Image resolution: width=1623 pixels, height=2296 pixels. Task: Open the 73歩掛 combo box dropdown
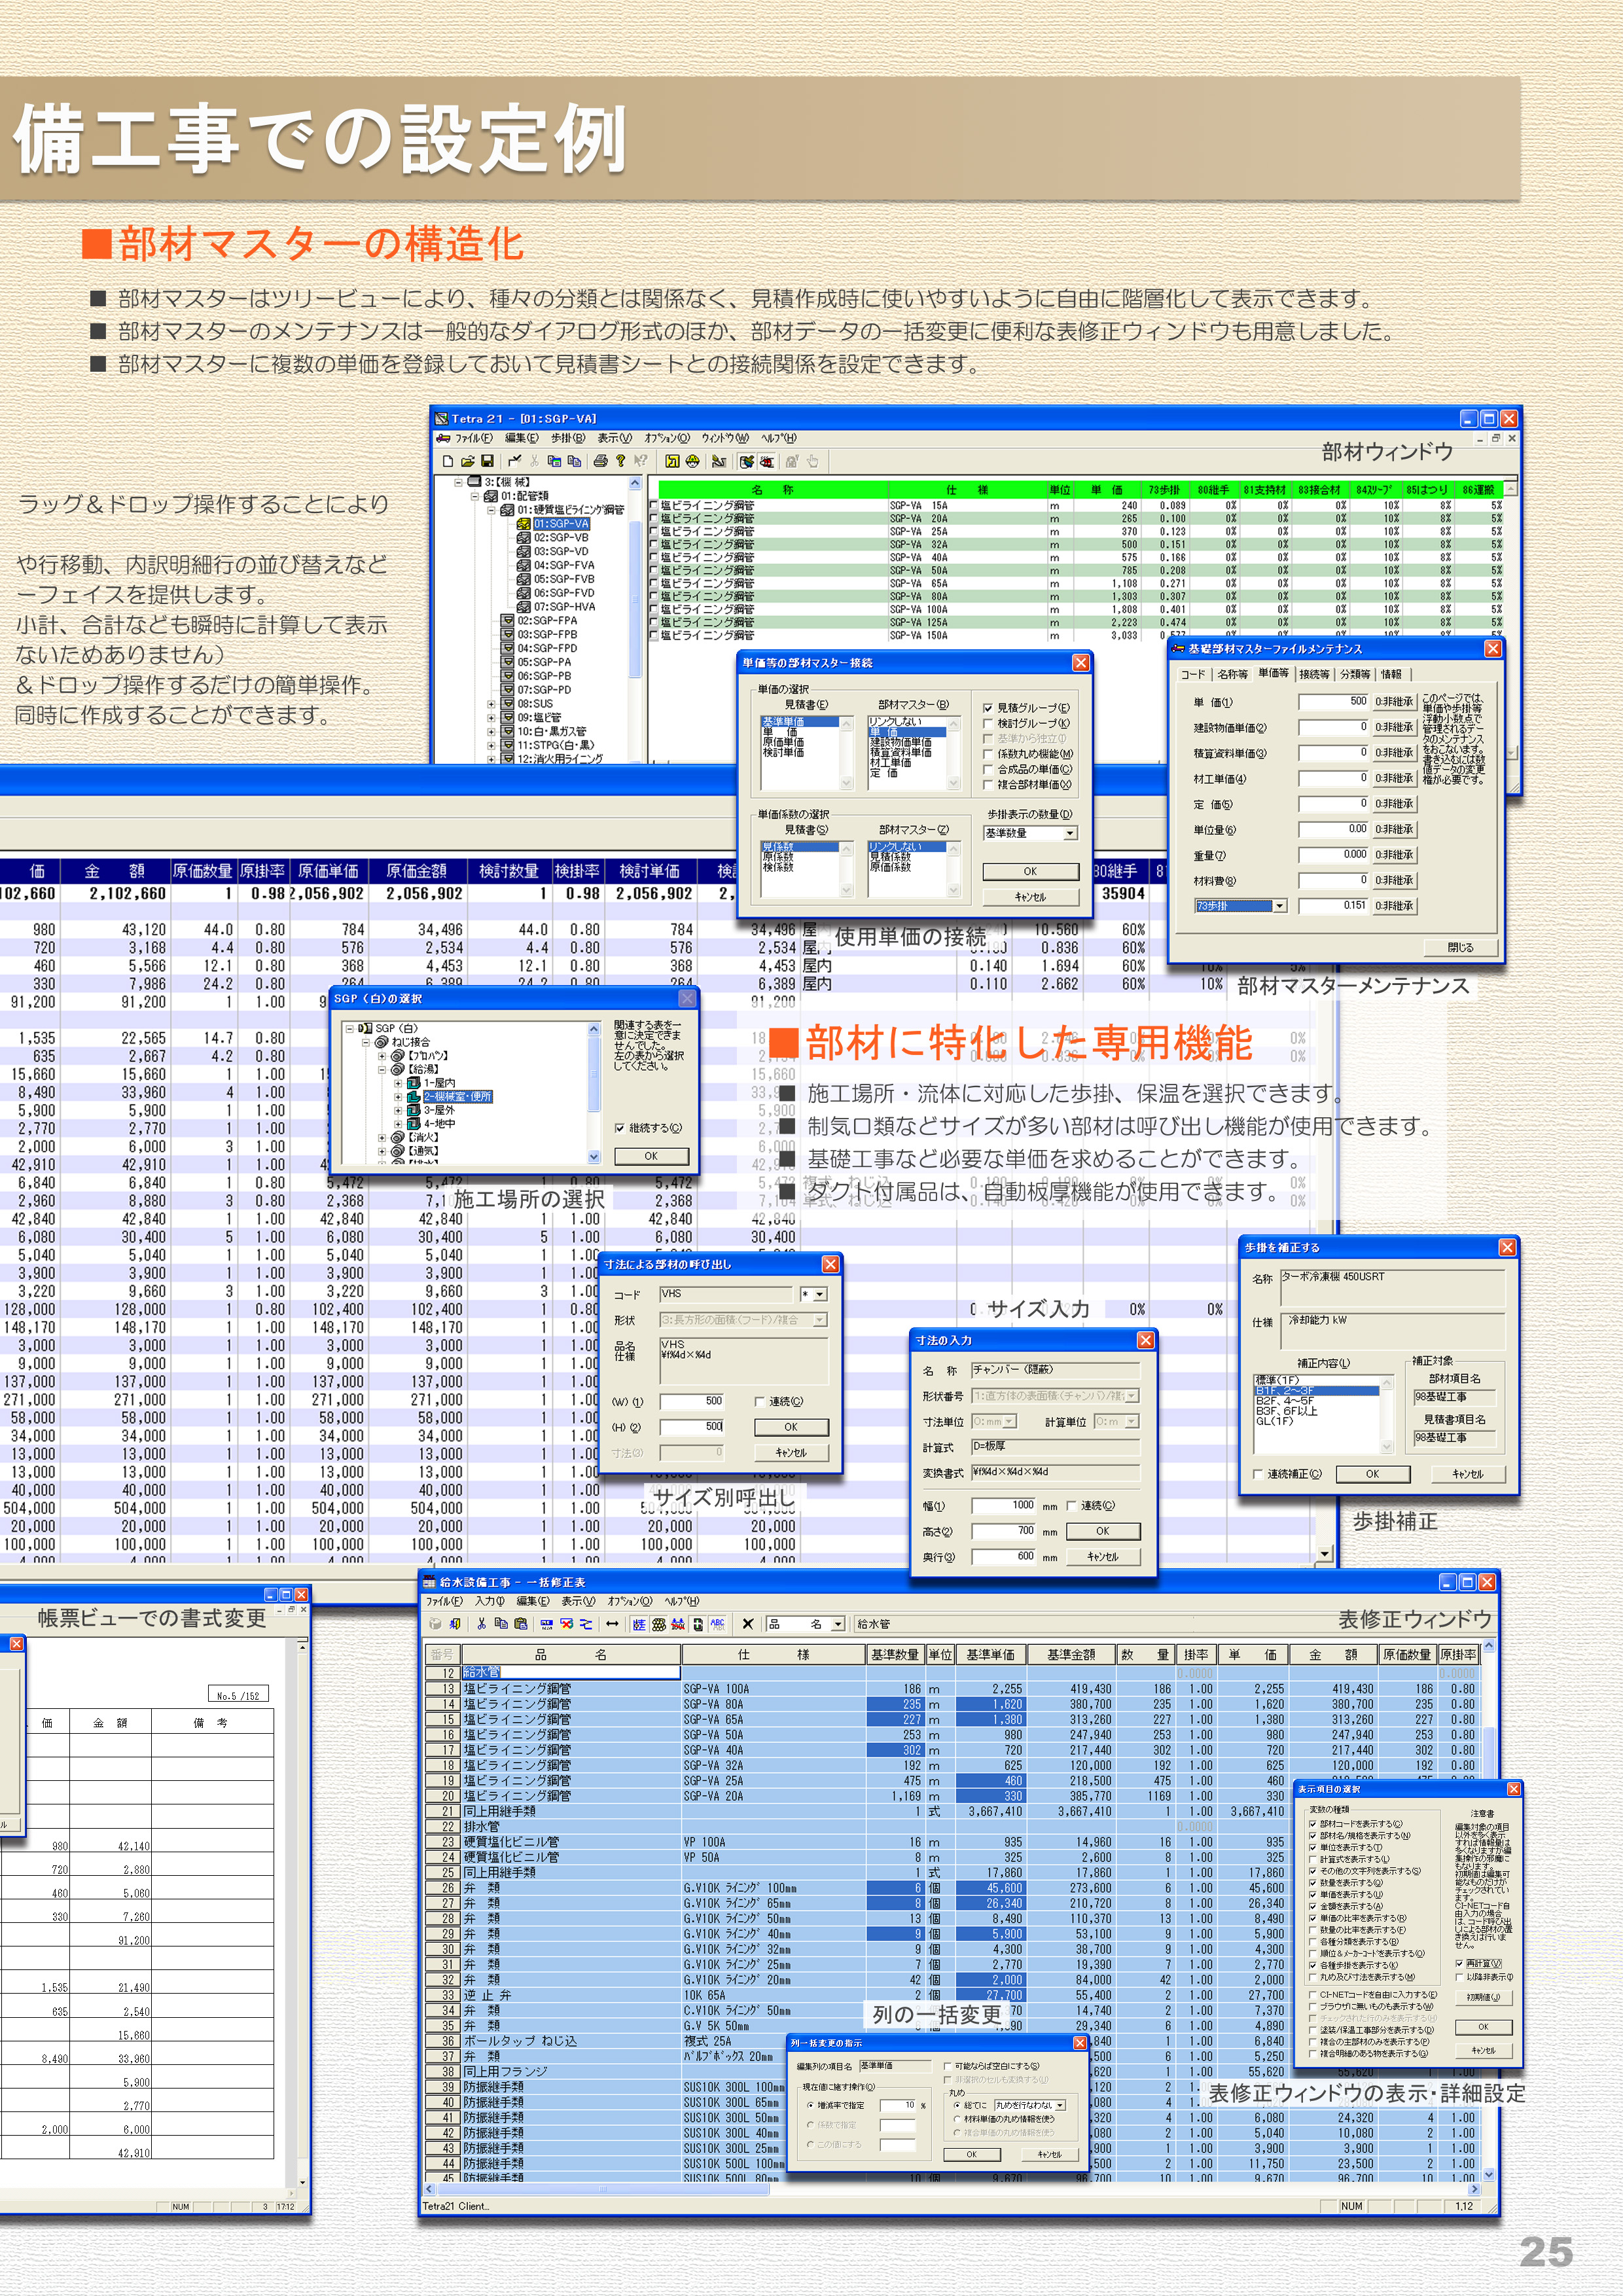point(1279,906)
